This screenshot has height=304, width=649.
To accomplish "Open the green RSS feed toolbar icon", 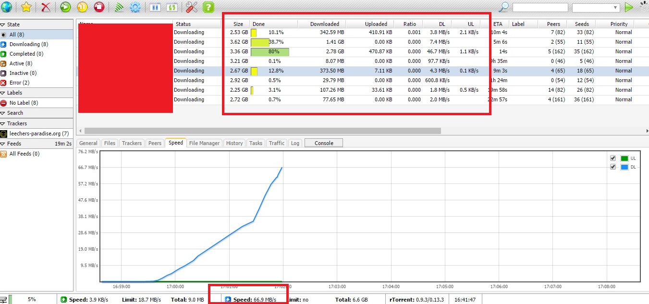I will pyautogui.click(x=118, y=7).
